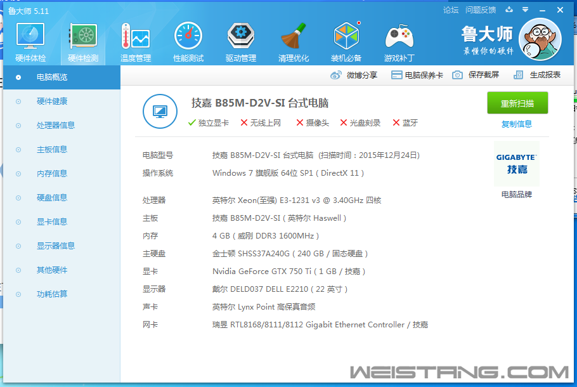Open the 硬件体检 hardware checkup icon
Image resolution: width=577 pixels, height=387 pixels.
click(30, 42)
